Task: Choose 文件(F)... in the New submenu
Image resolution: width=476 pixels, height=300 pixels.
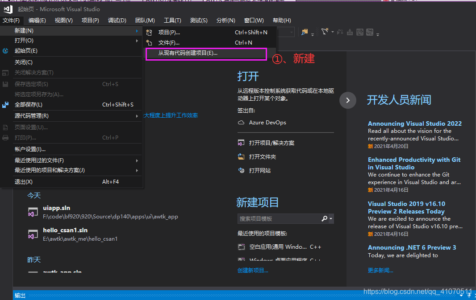Action: coord(210,43)
